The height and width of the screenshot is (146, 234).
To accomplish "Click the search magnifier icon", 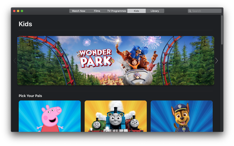I will point(190,11).
